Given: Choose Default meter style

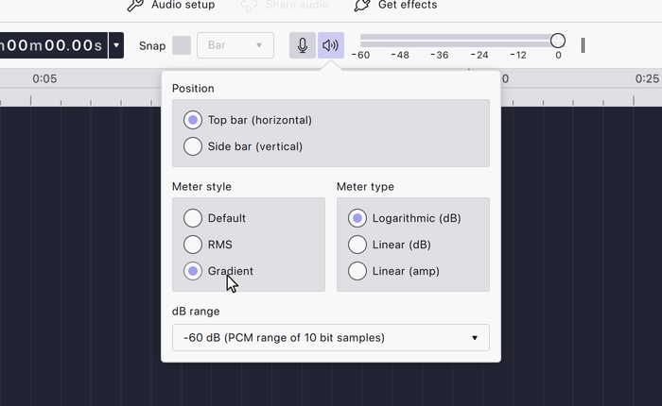Looking at the screenshot, I should tap(193, 218).
